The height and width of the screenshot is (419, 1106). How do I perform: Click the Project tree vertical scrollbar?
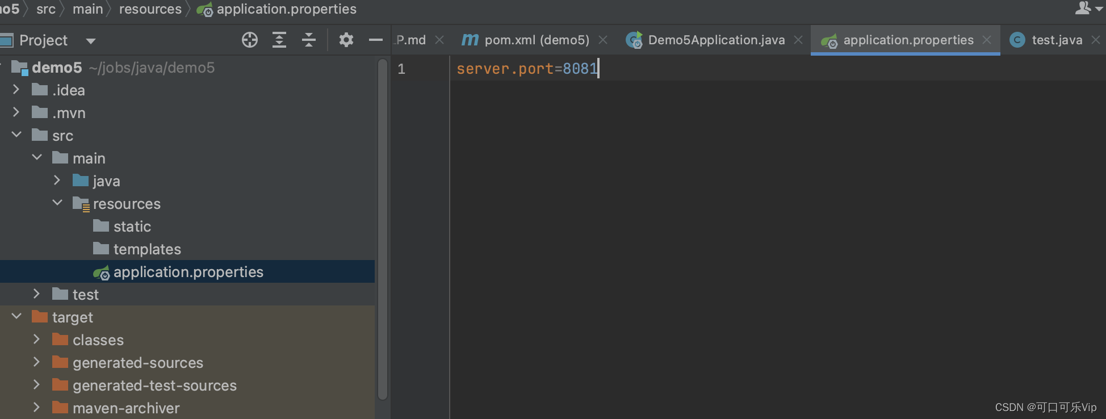tap(383, 229)
